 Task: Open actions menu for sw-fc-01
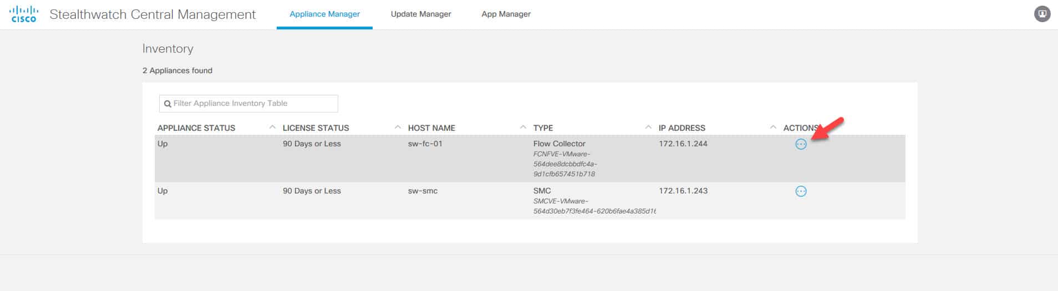801,144
